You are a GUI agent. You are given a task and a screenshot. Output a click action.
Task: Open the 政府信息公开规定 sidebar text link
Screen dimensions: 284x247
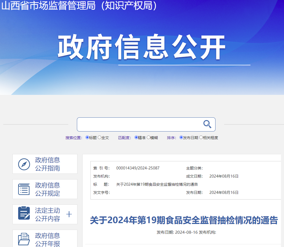coord(47,189)
